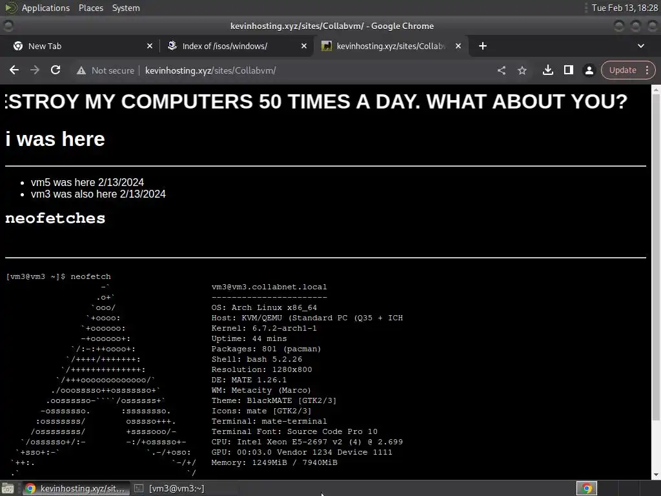Select kevinhosting.xyz Chrome taskbar entry
The height and width of the screenshot is (496, 661).
[76, 488]
